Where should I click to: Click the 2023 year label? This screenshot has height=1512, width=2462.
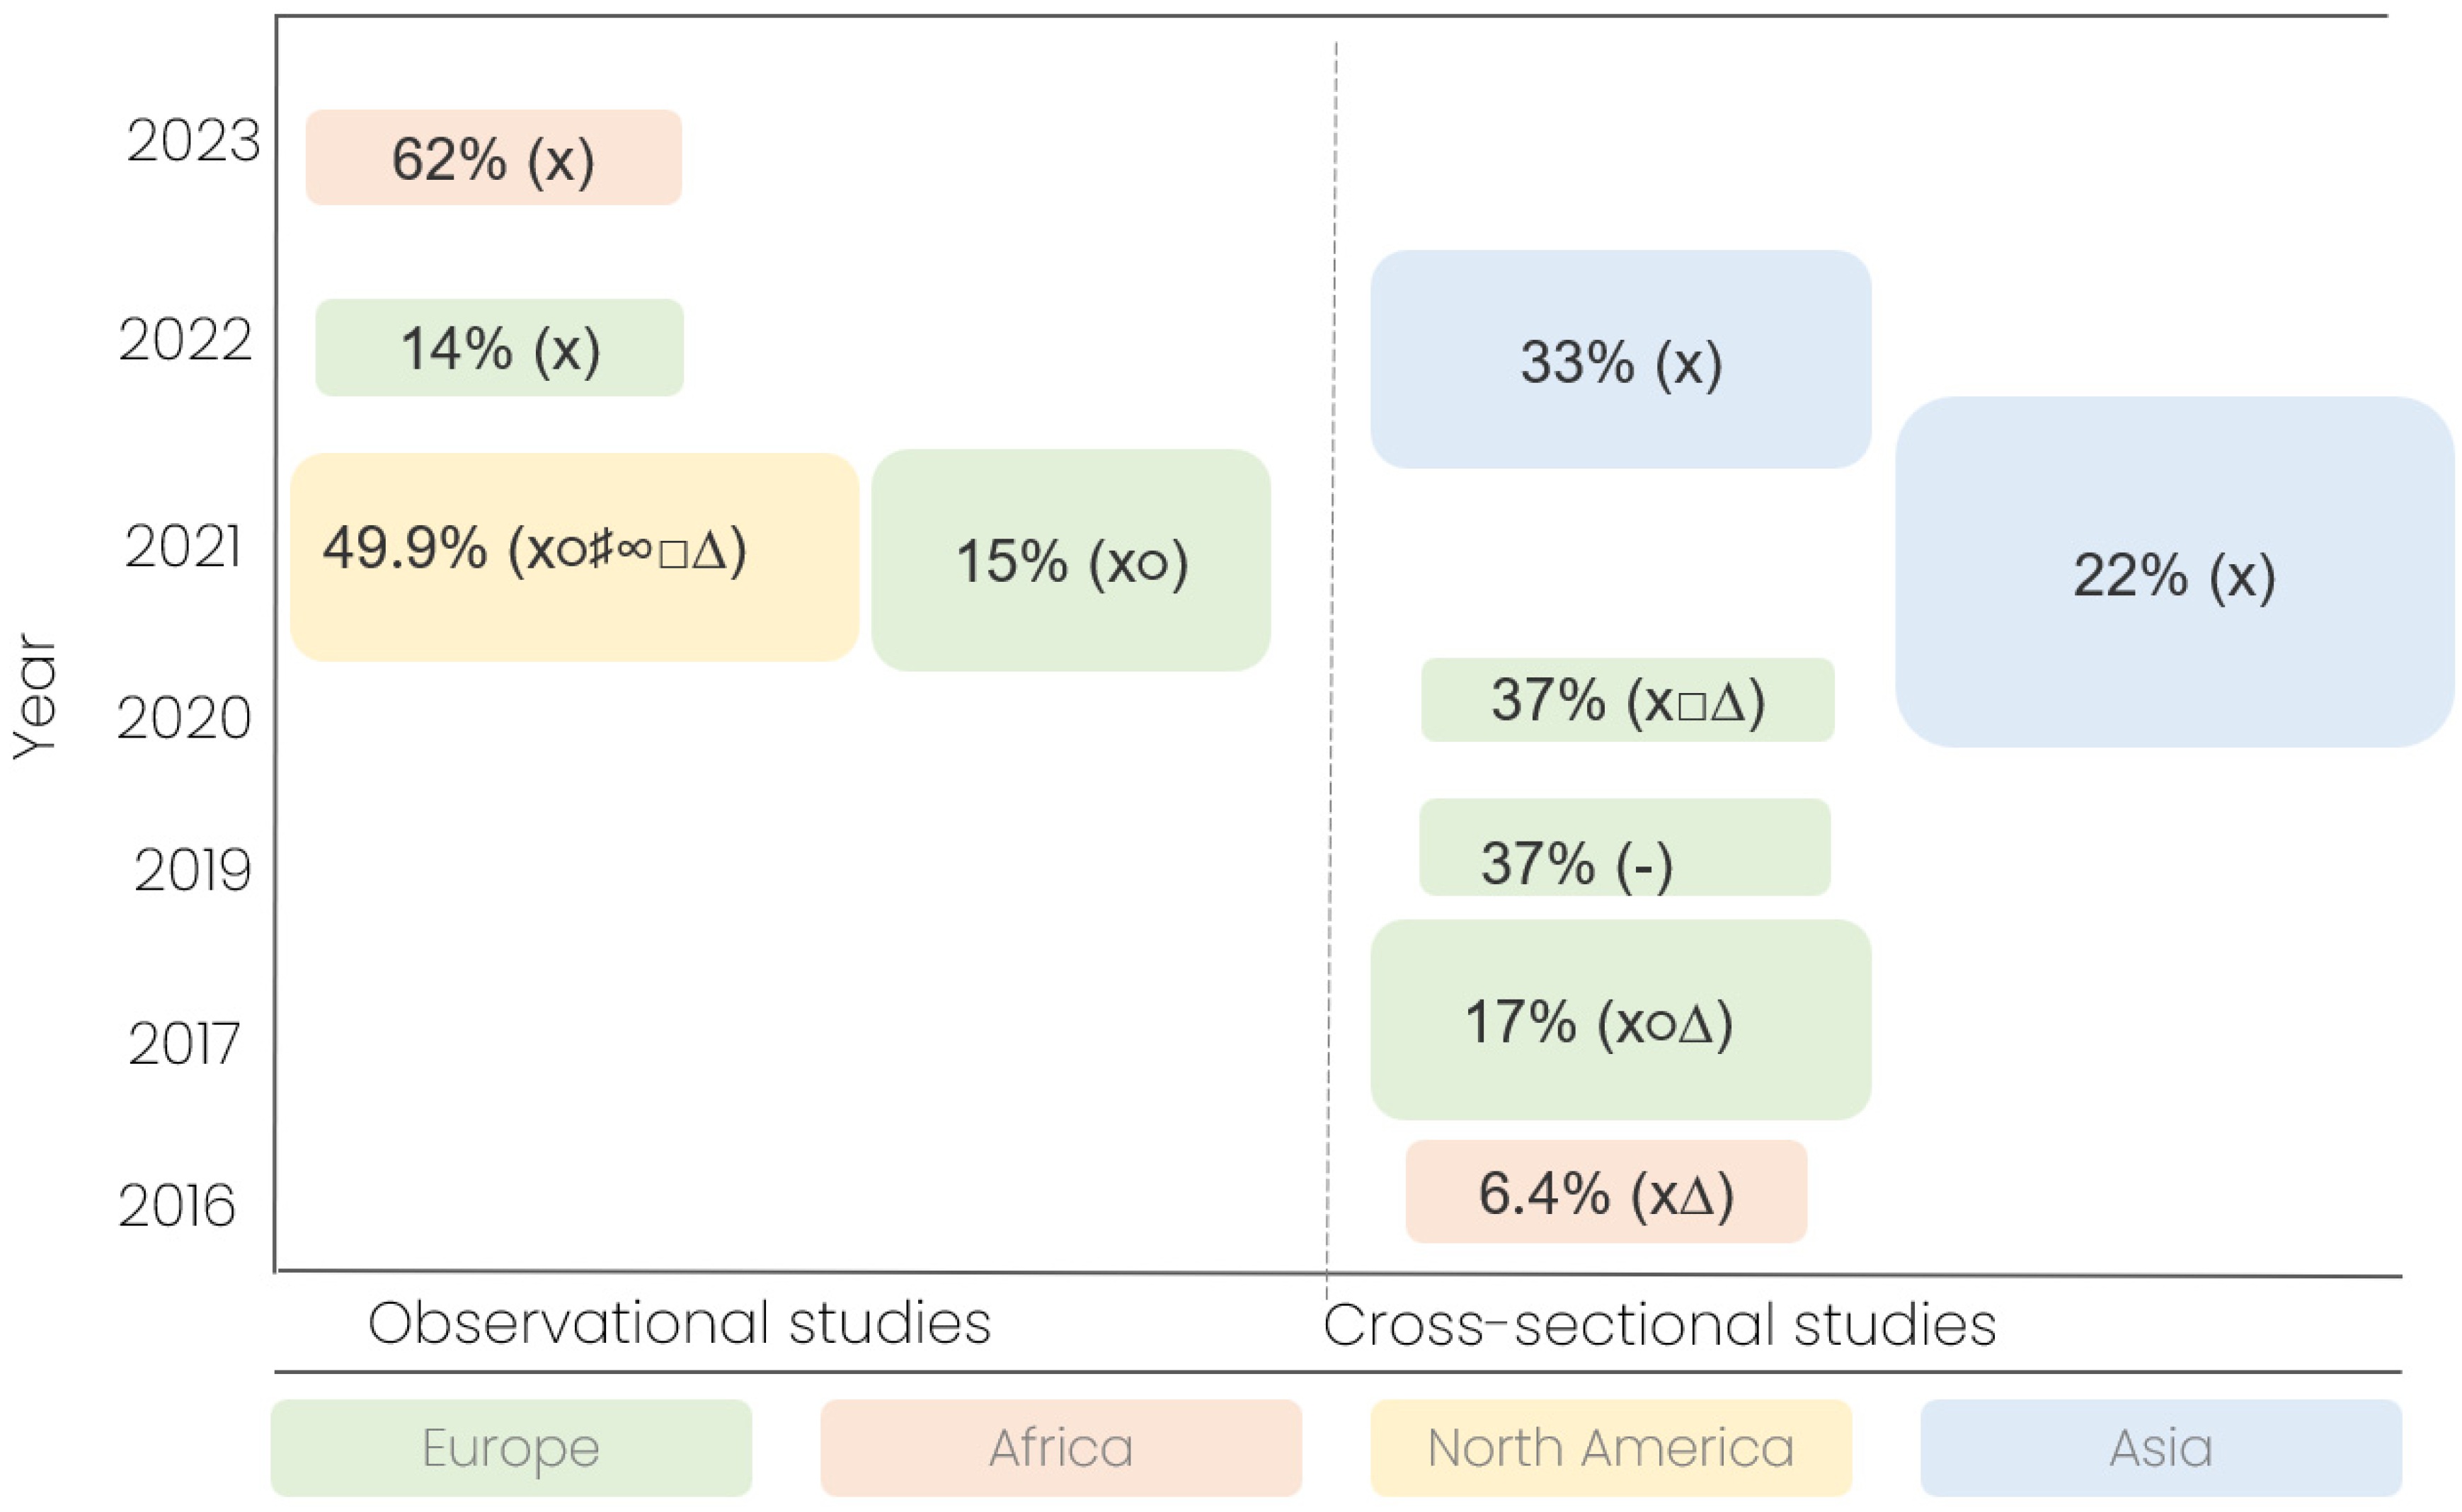193,140
